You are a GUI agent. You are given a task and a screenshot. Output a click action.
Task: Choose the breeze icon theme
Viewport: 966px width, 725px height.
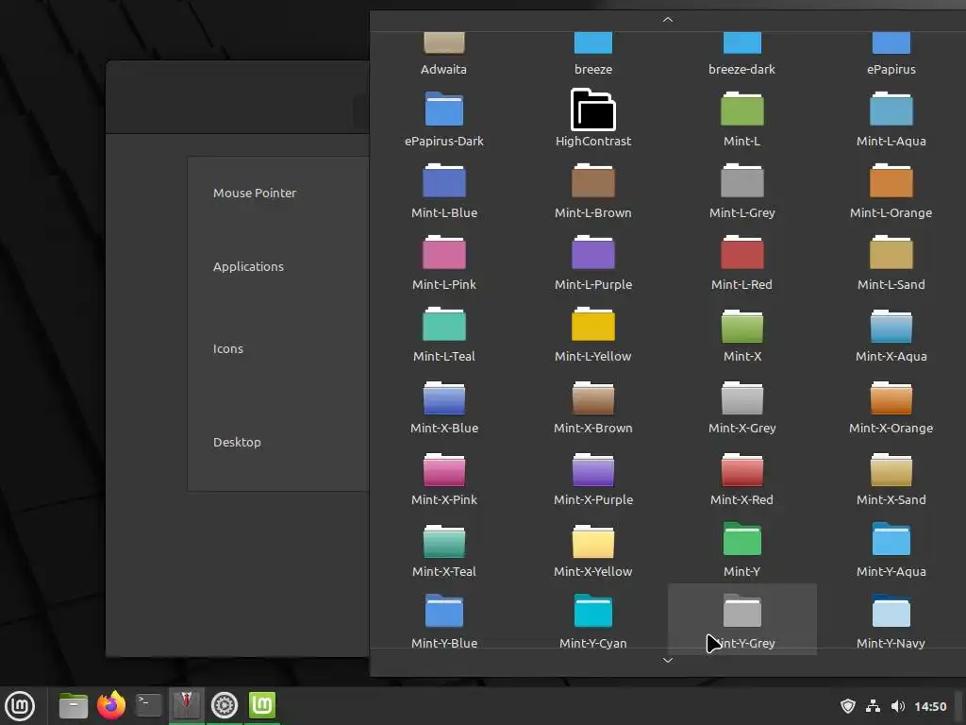pos(592,56)
